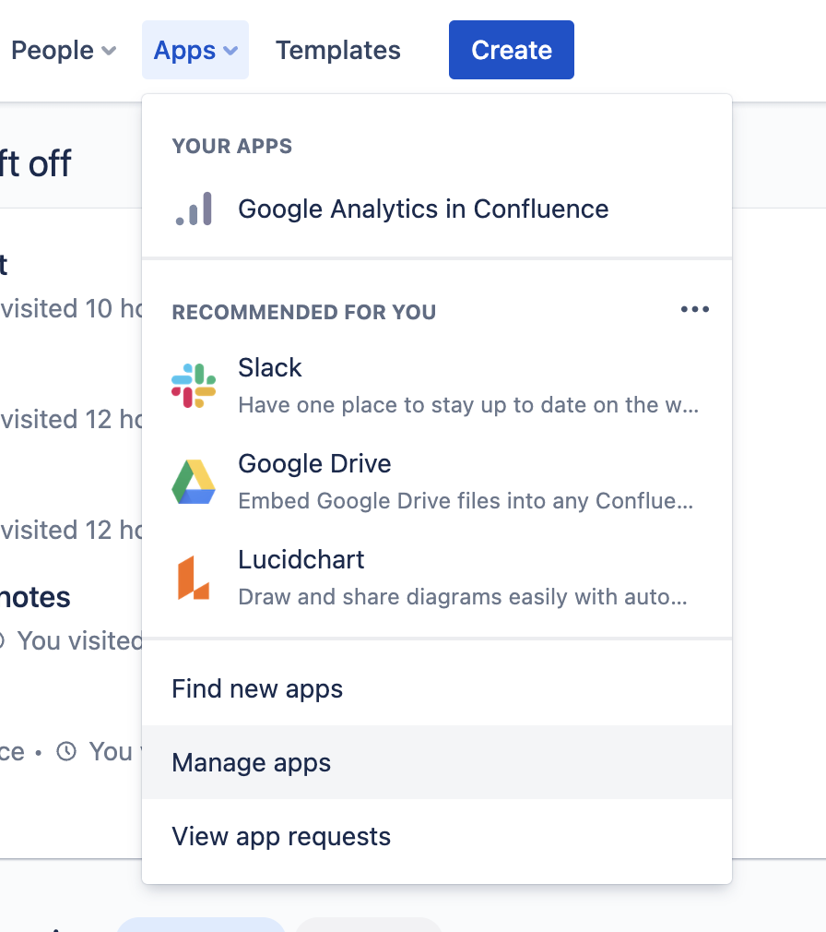Select the Slack app title

270,368
